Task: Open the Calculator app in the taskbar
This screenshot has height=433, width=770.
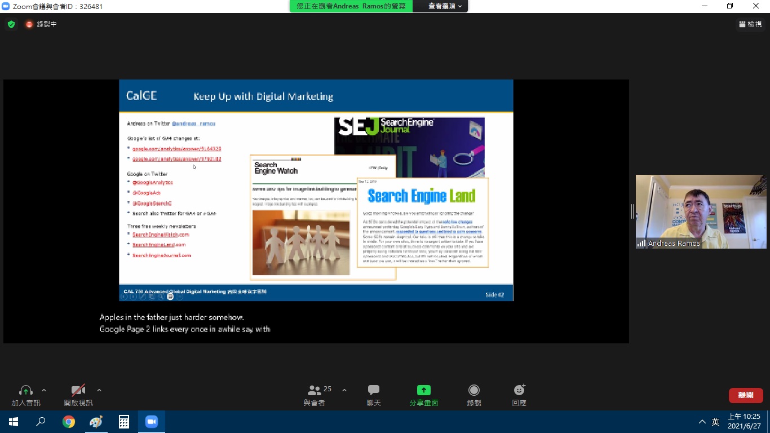Action: point(124,422)
